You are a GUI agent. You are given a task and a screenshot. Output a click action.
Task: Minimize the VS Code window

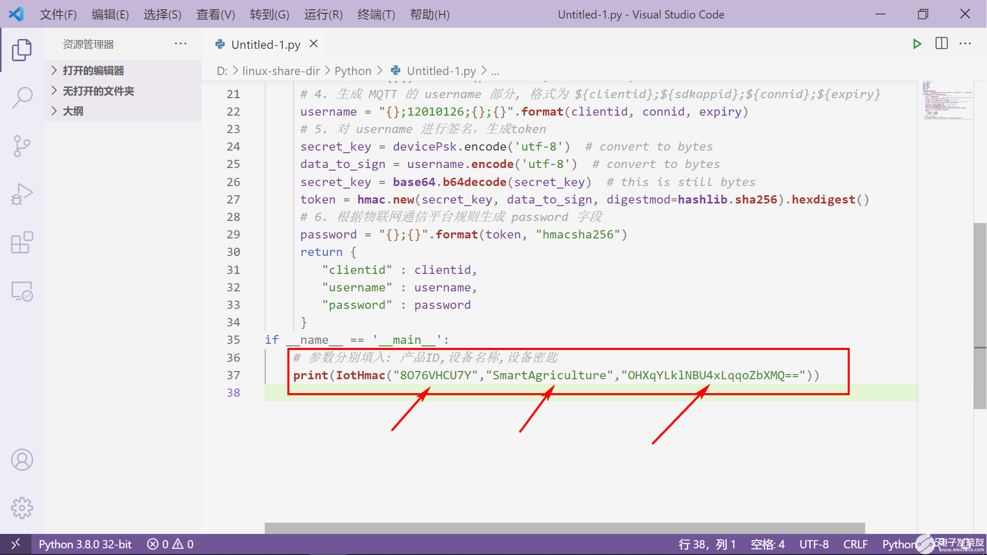click(880, 14)
